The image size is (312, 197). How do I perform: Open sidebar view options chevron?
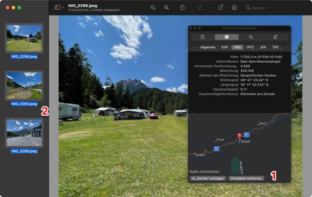[x=63, y=7]
